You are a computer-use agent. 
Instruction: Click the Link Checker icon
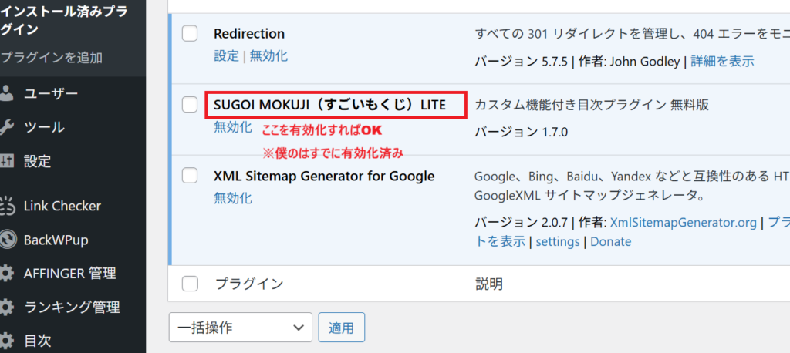7,206
